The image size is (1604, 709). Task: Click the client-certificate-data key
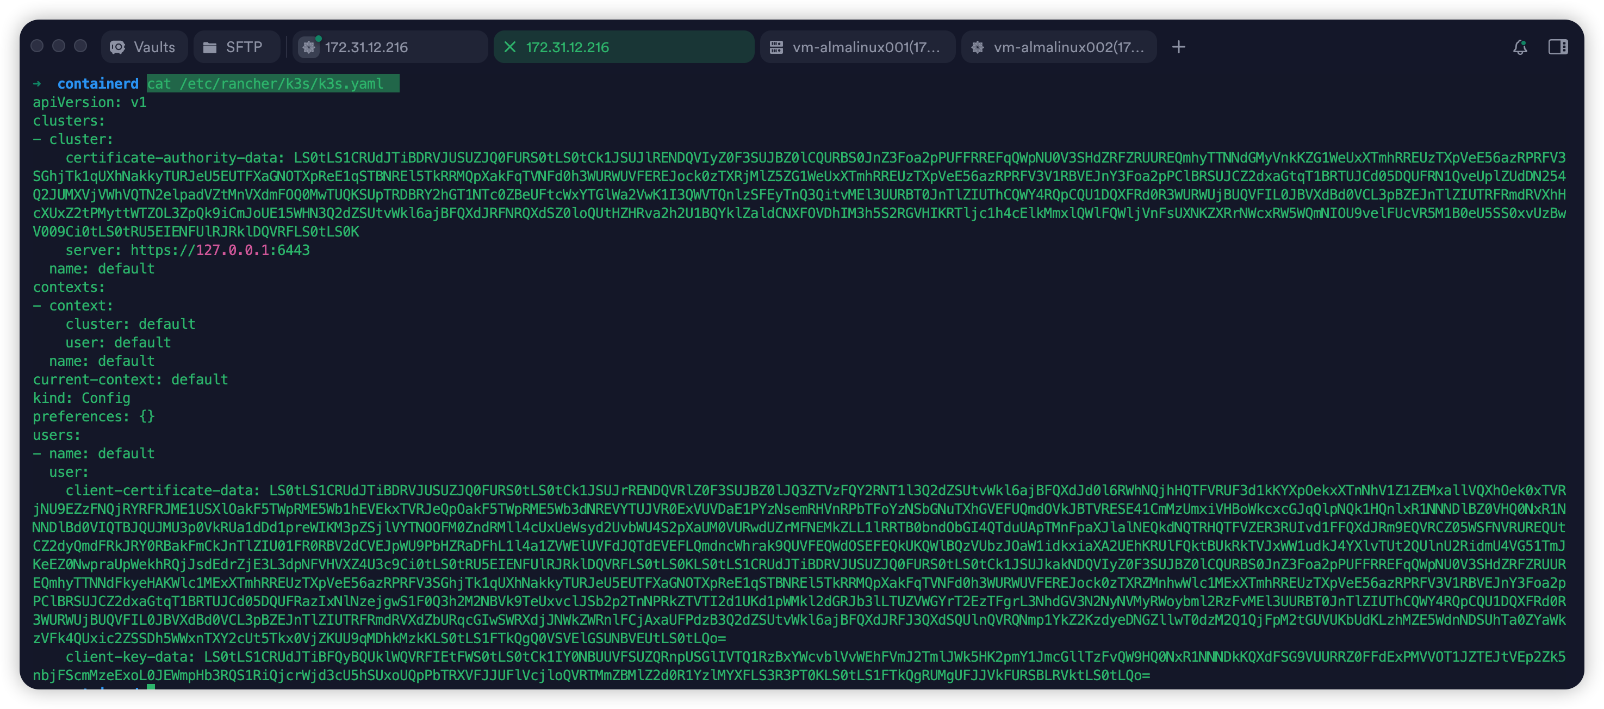point(163,490)
